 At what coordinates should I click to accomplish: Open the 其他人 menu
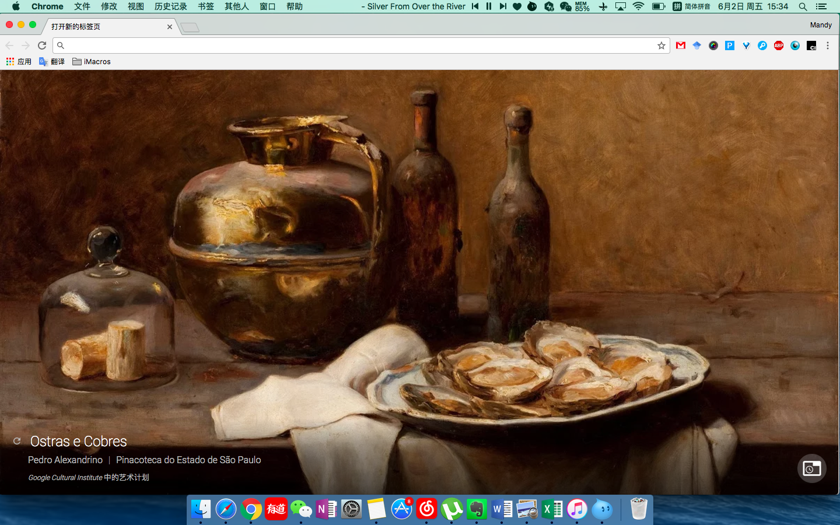(237, 6)
